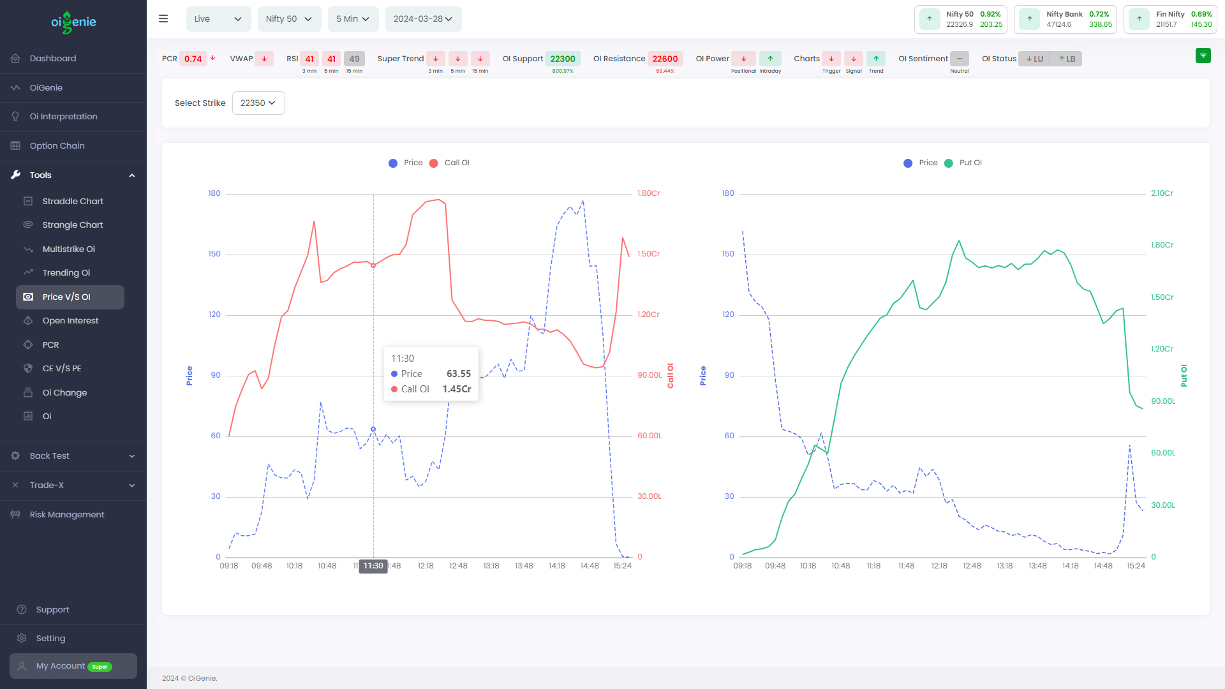Open the Nifty 50 index dropdown

point(289,19)
